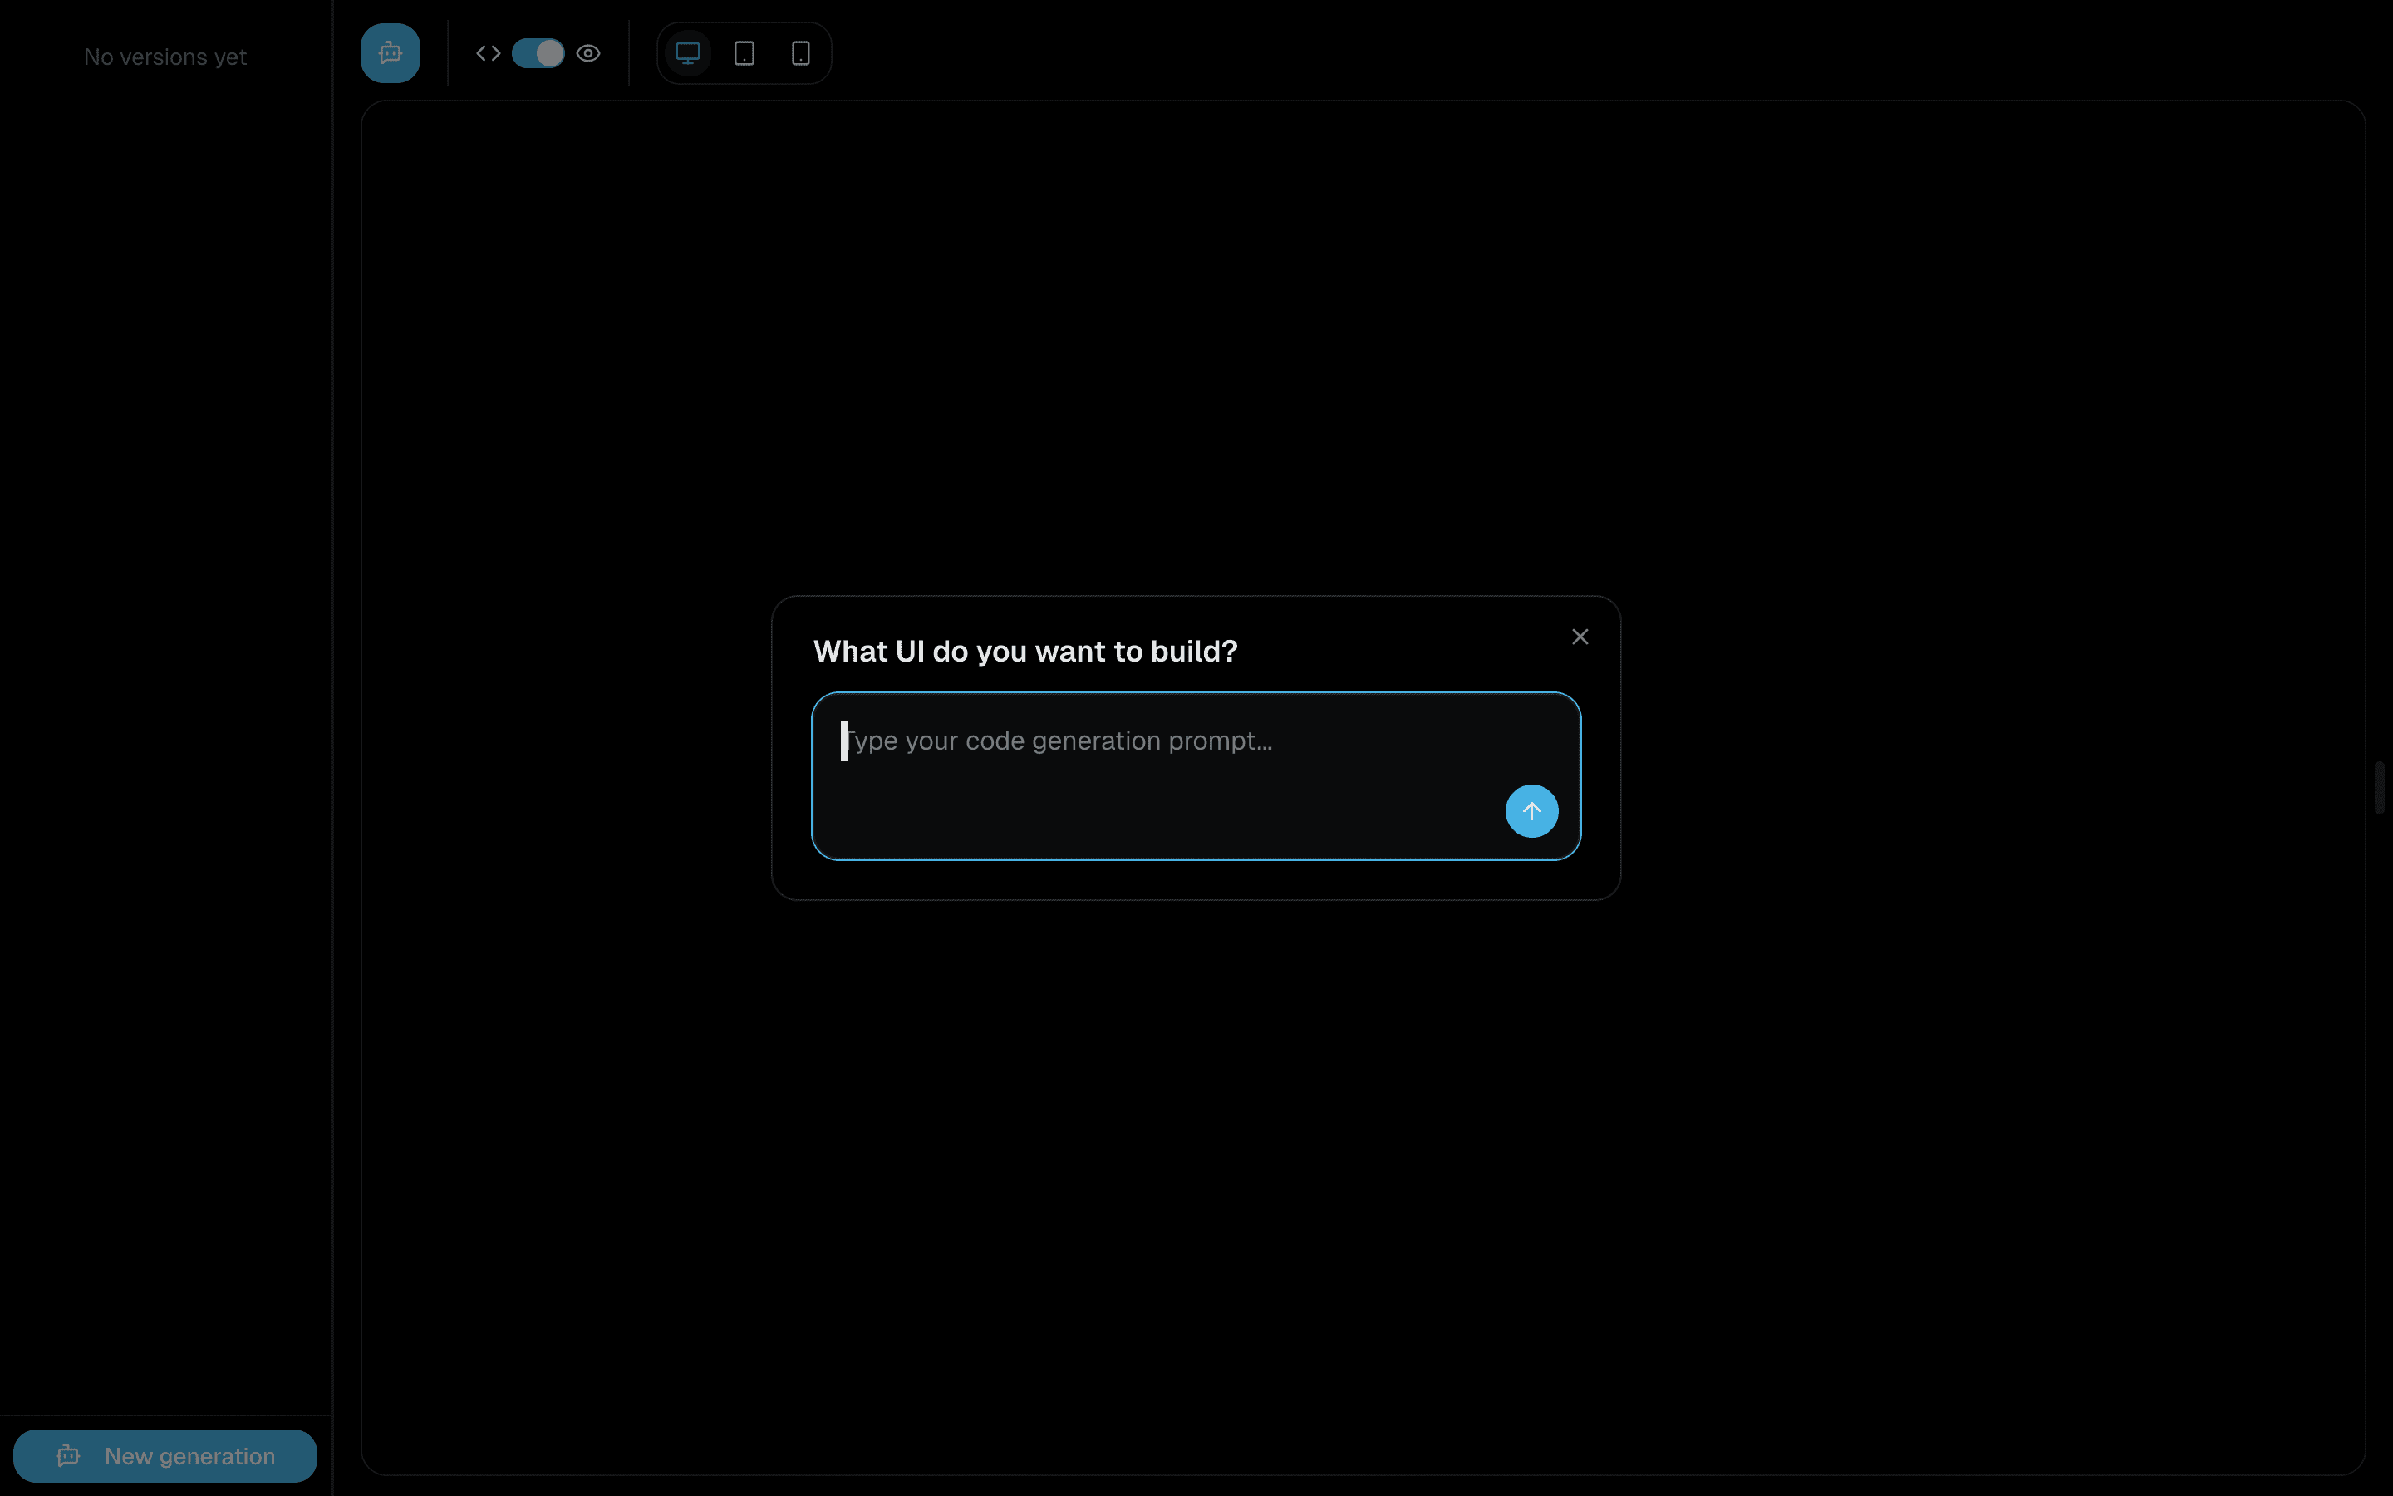Select the desktop viewport icon
This screenshot has height=1496, width=2393.
point(687,53)
